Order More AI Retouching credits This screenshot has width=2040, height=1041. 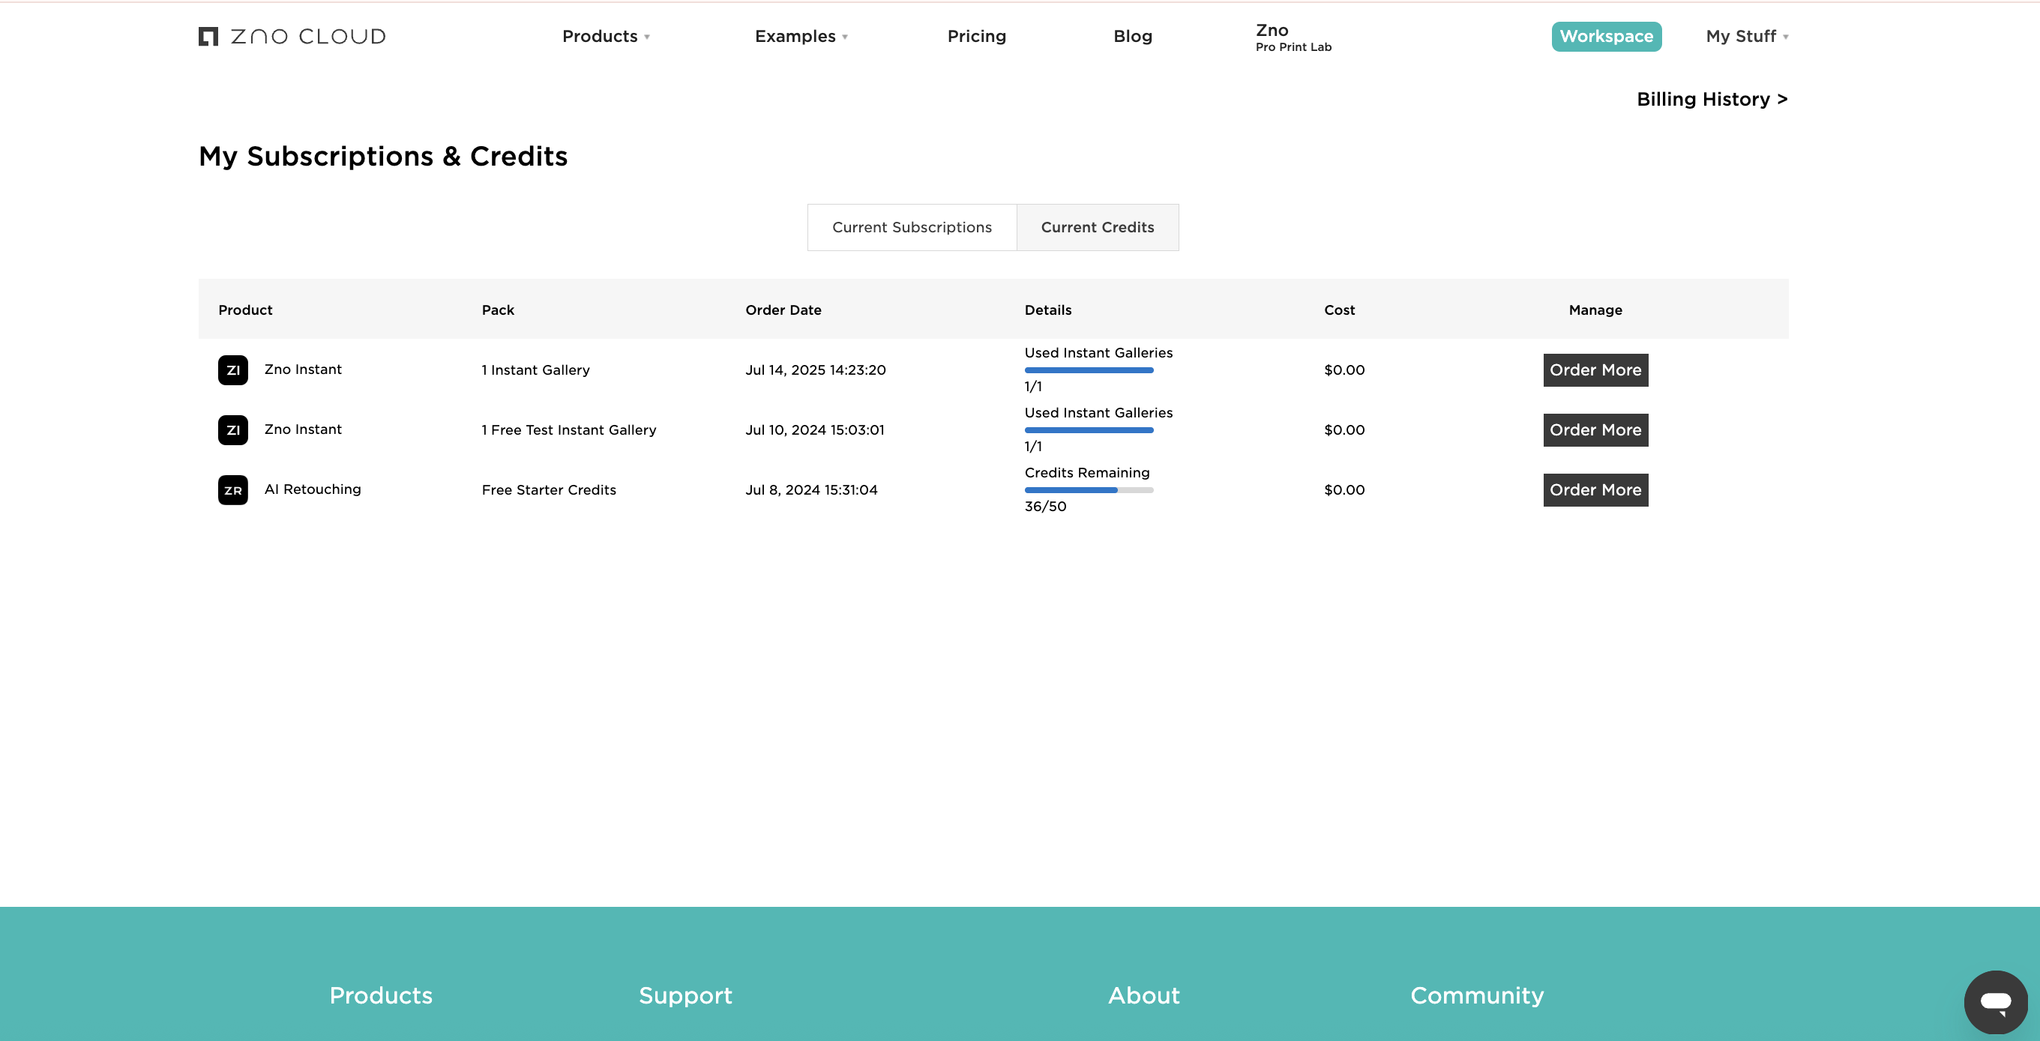point(1595,490)
